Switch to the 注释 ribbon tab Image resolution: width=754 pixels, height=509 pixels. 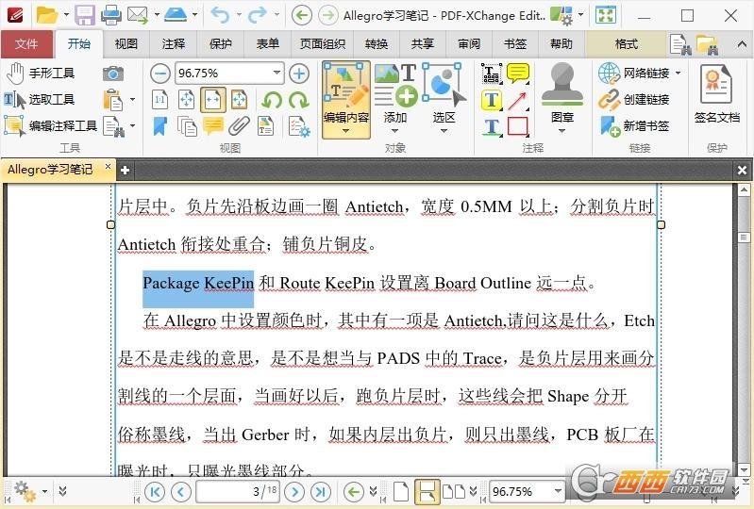[173, 43]
